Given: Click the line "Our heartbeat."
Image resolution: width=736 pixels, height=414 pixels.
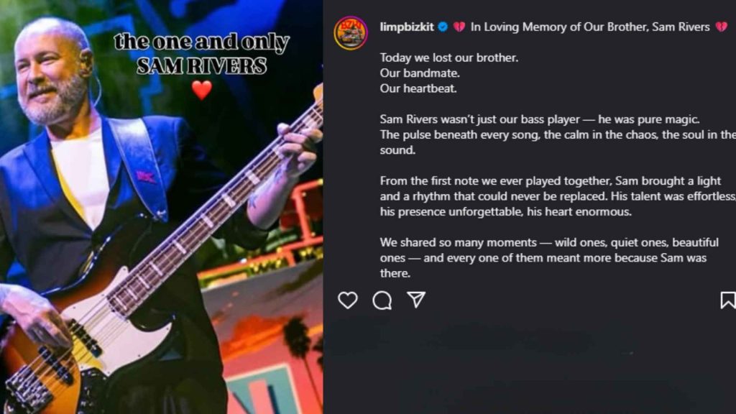Looking at the screenshot, I should pyautogui.click(x=418, y=88).
